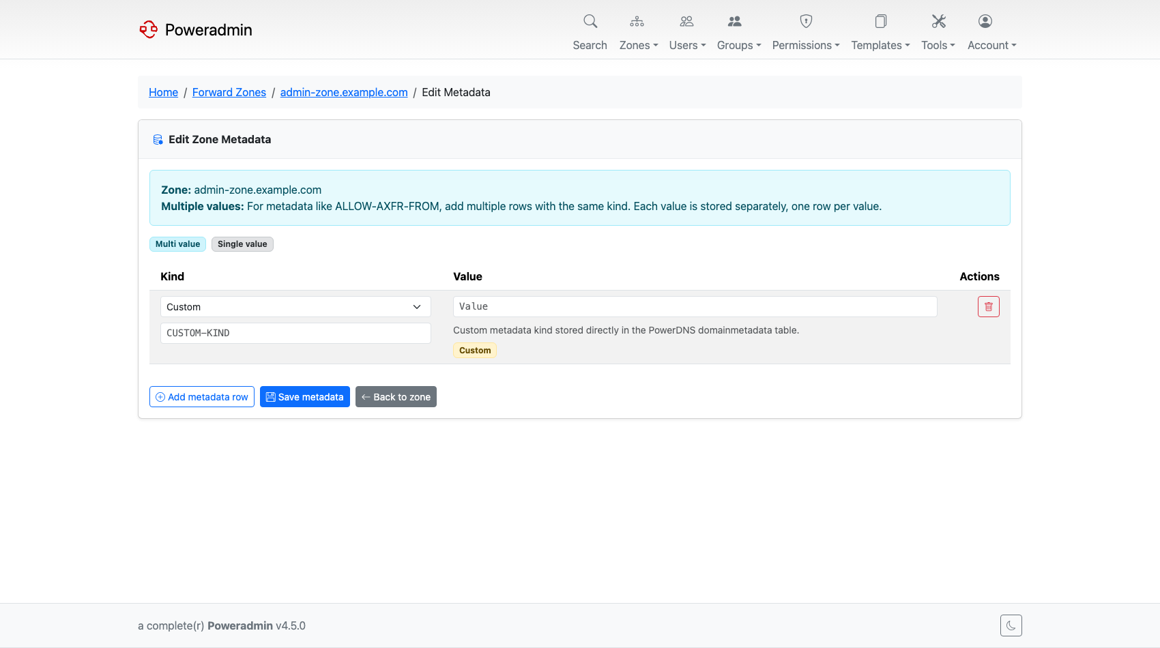Click the Kind column header
This screenshot has height=648, width=1160.
172,276
